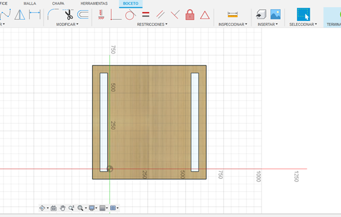Switch to the CHAPA tab
341x217 pixels.
(58, 4)
